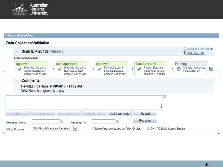Click the plus icon after the Pending step

click(211, 69)
